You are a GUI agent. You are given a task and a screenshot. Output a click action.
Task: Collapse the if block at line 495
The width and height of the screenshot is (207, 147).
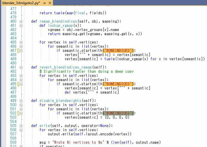tap(21, 84)
